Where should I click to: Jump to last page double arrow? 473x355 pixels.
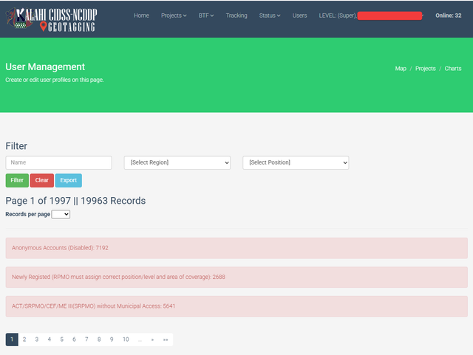[166, 340]
